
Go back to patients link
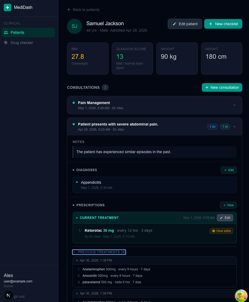pos(83,10)
